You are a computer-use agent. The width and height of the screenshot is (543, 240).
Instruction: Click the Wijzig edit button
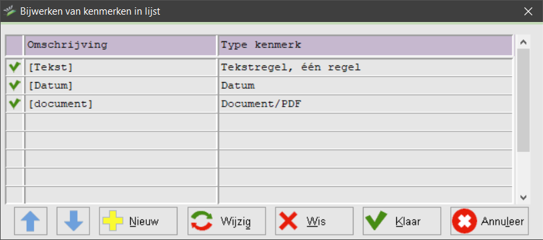(x=227, y=221)
